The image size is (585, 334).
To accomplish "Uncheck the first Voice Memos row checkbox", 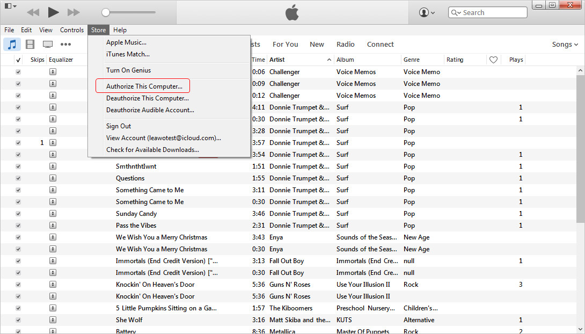I will tap(18, 71).
